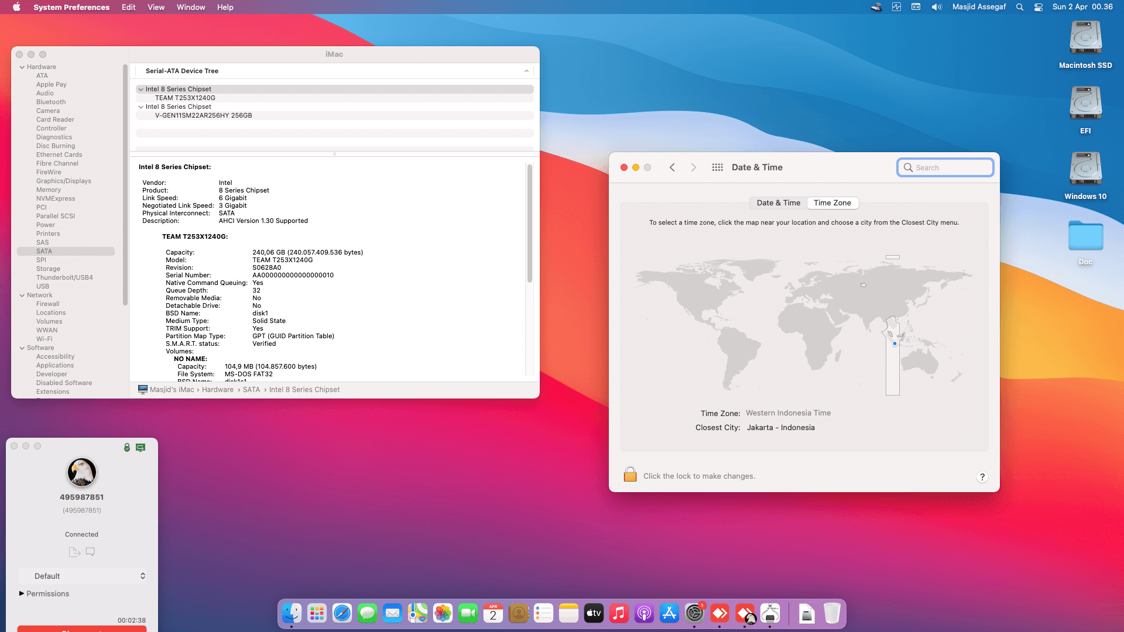Open the Default profile dropdown
Screen dimensions: 1124x632
point(82,576)
